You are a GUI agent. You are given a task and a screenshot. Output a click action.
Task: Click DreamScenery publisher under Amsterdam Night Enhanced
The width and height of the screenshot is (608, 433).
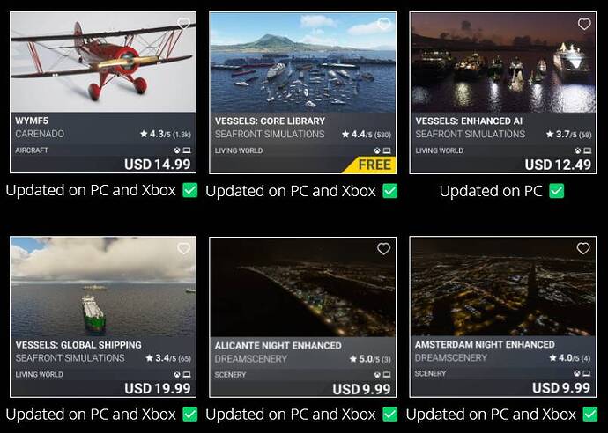tap(450, 357)
